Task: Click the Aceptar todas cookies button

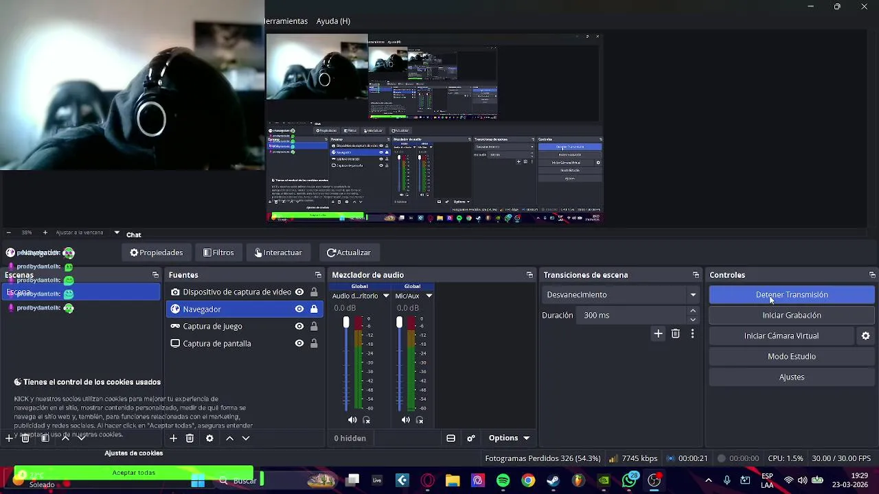Action: [134, 473]
